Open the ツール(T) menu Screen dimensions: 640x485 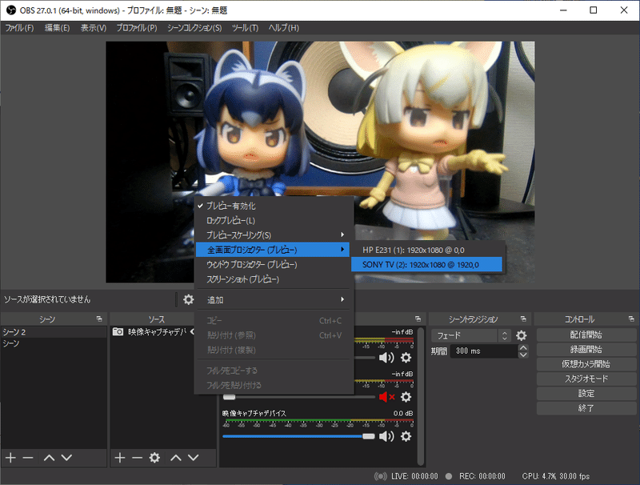(245, 28)
